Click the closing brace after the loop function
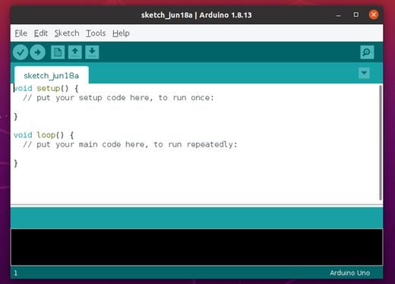Screen dimensions: 395x284 pos(16,163)
